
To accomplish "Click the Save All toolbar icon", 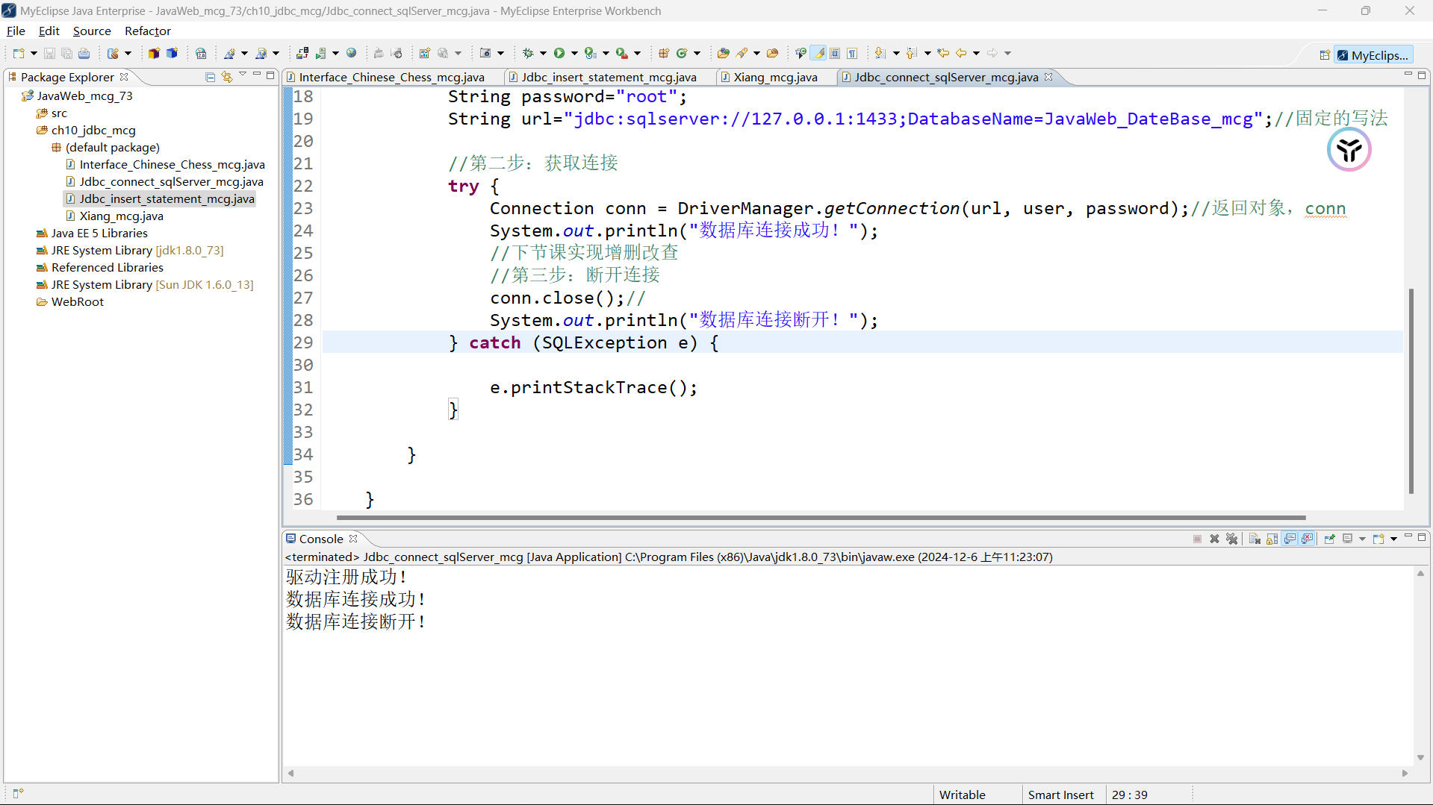I will [x=66, y=53].
